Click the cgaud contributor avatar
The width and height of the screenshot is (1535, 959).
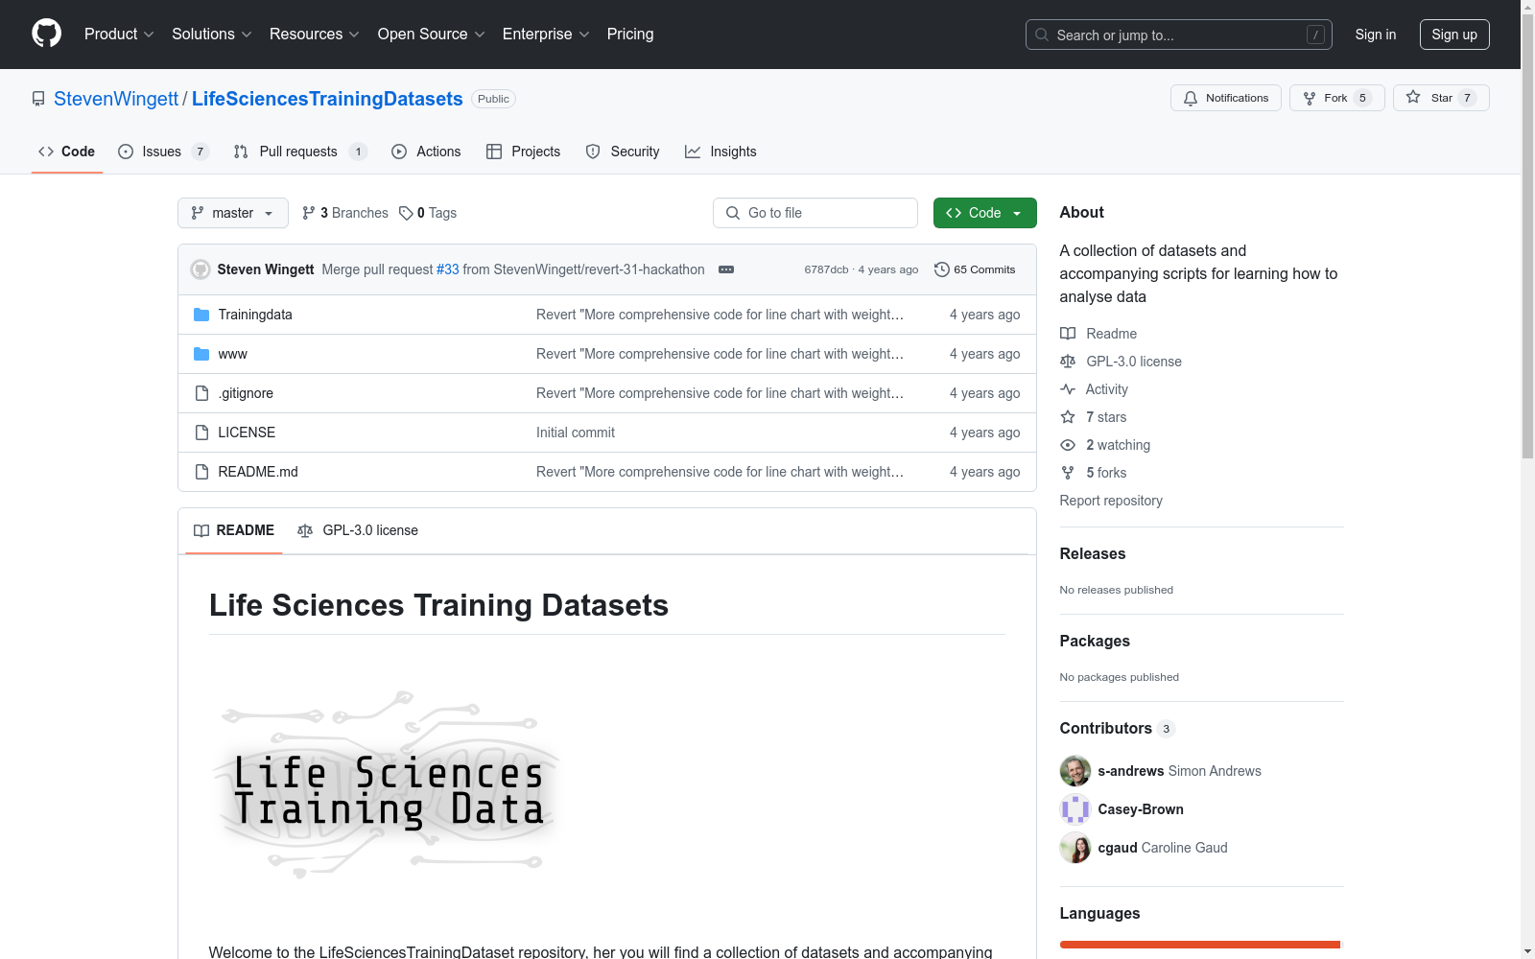coord(1075,848)
